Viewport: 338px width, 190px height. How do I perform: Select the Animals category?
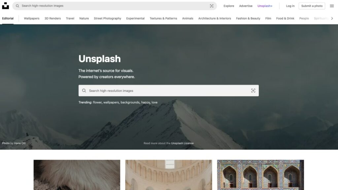(187, 18)
